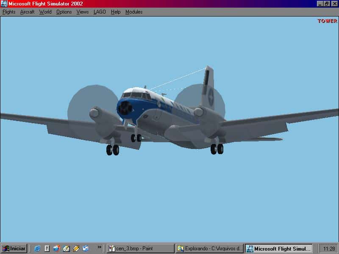339x254 pixels.
Task: Open the Options menu
Action: coord(64,12)
